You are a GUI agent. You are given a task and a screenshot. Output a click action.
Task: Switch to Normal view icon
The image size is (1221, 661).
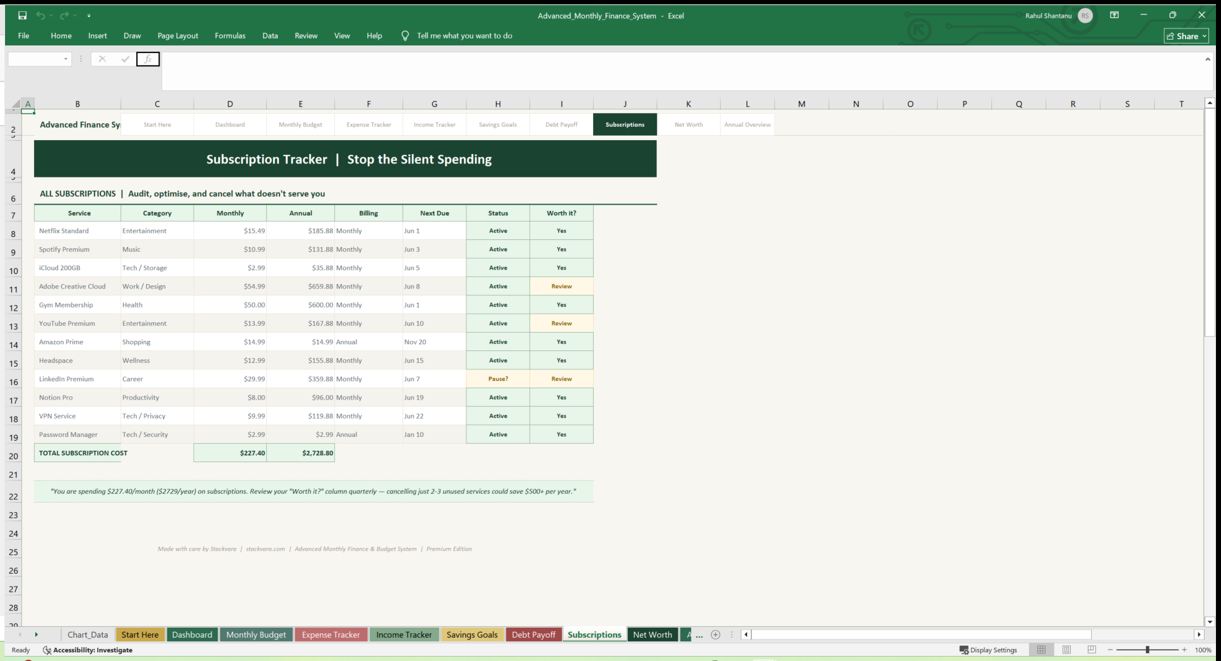point(1041,650)
